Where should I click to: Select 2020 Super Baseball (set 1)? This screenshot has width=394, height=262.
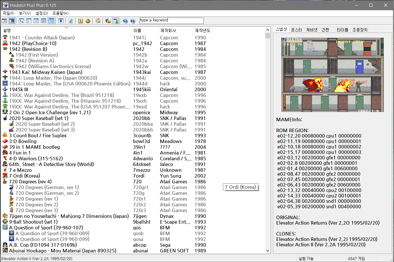pos(107,118)
